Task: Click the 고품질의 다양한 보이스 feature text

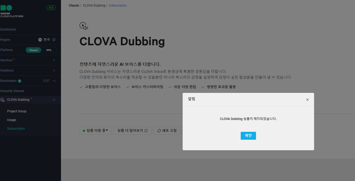Action: click(x=103, y=87)
